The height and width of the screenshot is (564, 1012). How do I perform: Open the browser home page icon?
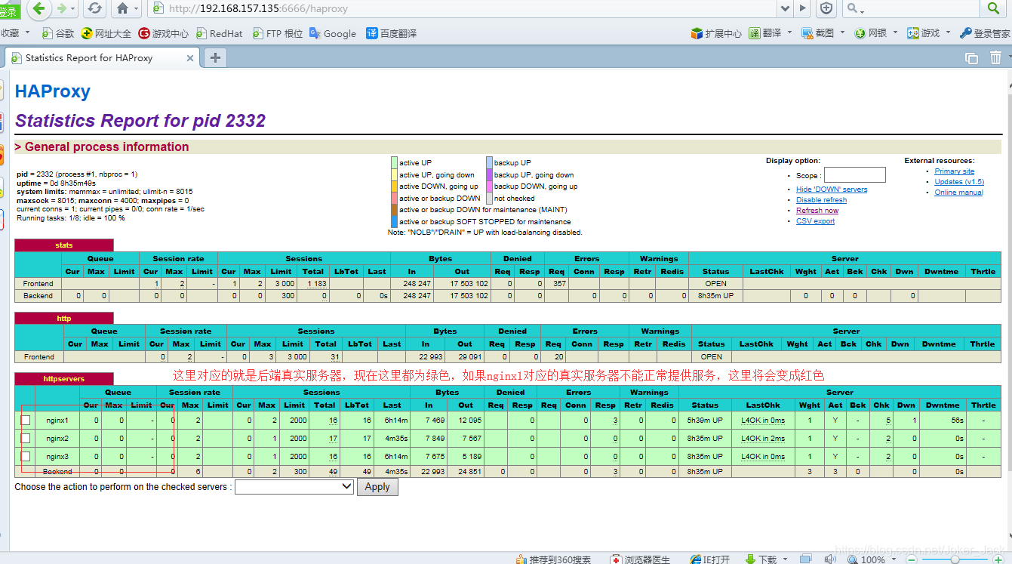123,8
